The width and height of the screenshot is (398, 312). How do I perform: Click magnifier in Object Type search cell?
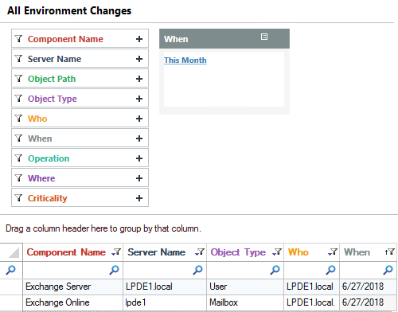pos(275,270)
